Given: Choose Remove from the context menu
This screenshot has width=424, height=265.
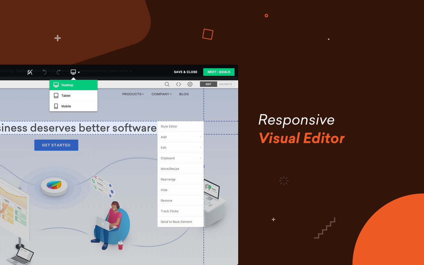Looking at the screenshot, I should coord(180,201).
